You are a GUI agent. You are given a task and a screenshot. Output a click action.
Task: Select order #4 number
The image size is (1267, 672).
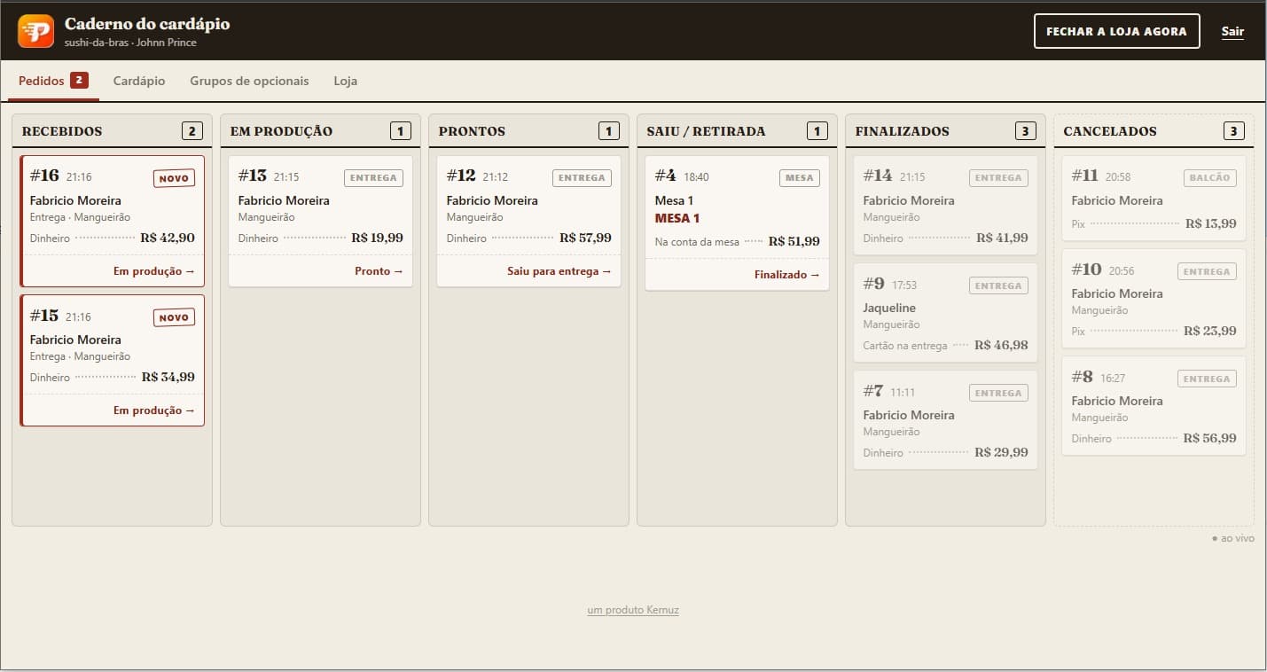pos(666,176)
